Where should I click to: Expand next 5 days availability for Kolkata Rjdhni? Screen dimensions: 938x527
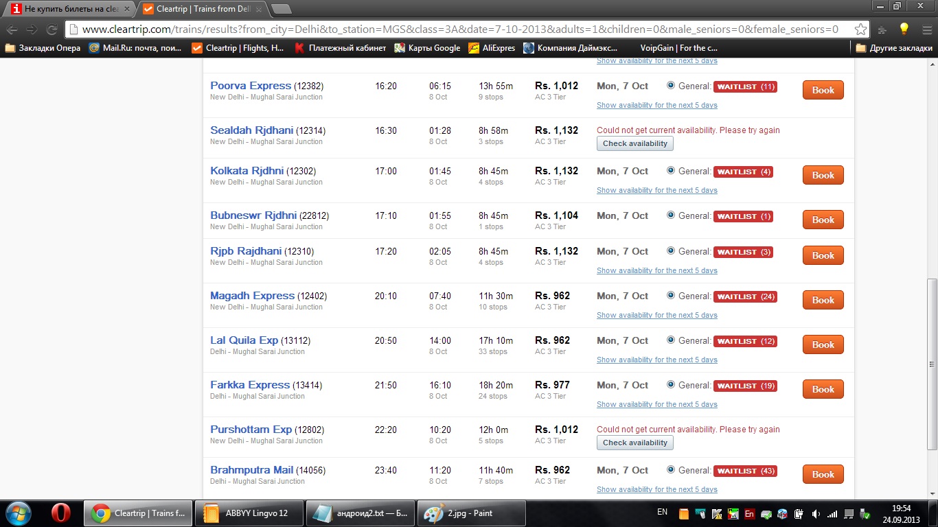pyautogui.click(x=656, y=190)
